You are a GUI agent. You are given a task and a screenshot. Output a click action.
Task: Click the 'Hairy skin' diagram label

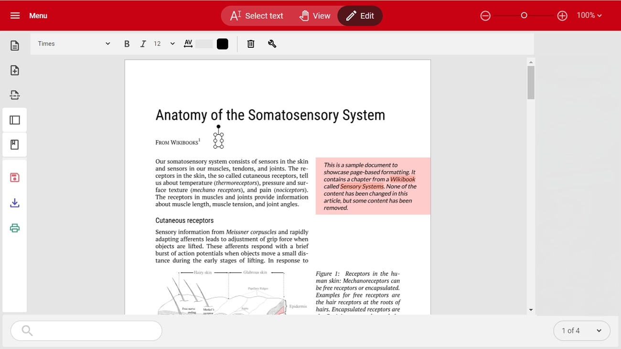(203, 273)
